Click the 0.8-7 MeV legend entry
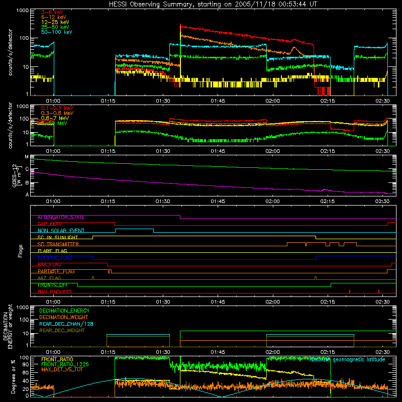The image size is (402, 402). [x=55, y=118]
